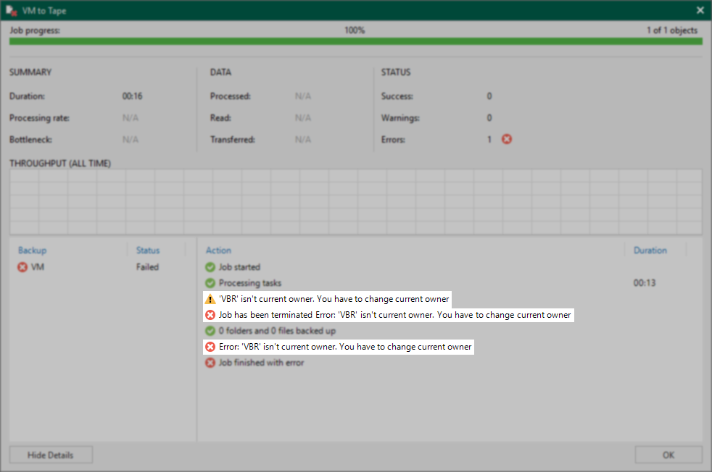Screen dimensions: 712x472
Task: Click the 00:16 Duration summary value
Action: click(132, 96)
